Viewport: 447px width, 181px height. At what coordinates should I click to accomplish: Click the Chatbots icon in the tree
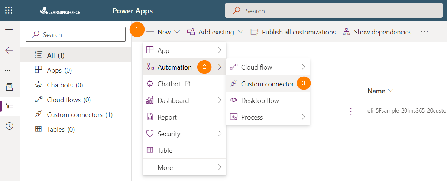(x=38, y=85)
